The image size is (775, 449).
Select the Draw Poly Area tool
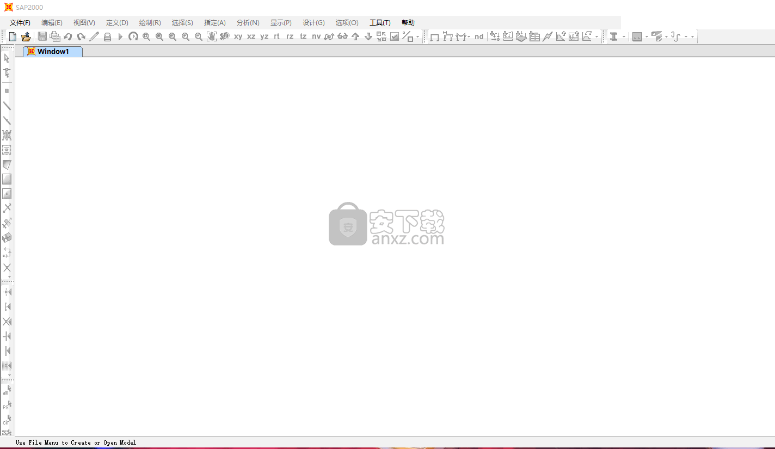7,164
